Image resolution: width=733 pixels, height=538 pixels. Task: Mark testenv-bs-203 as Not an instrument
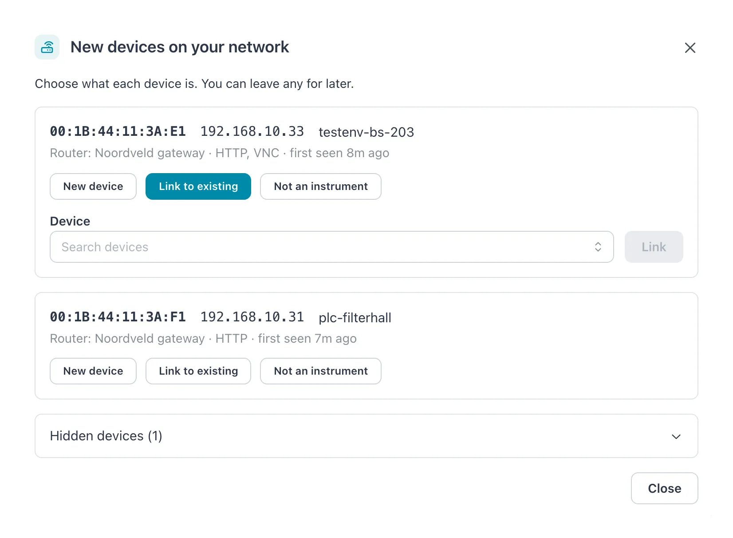pos(321,186)
